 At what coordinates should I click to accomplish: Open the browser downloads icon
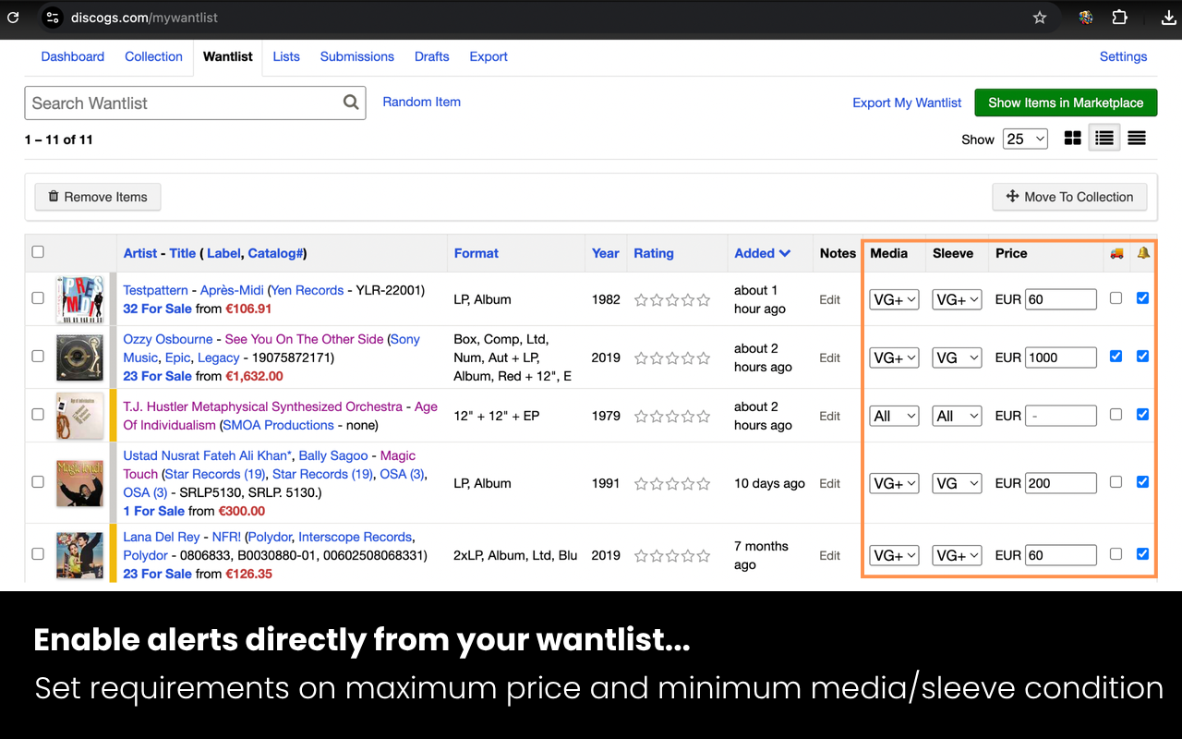(1168, 18)
